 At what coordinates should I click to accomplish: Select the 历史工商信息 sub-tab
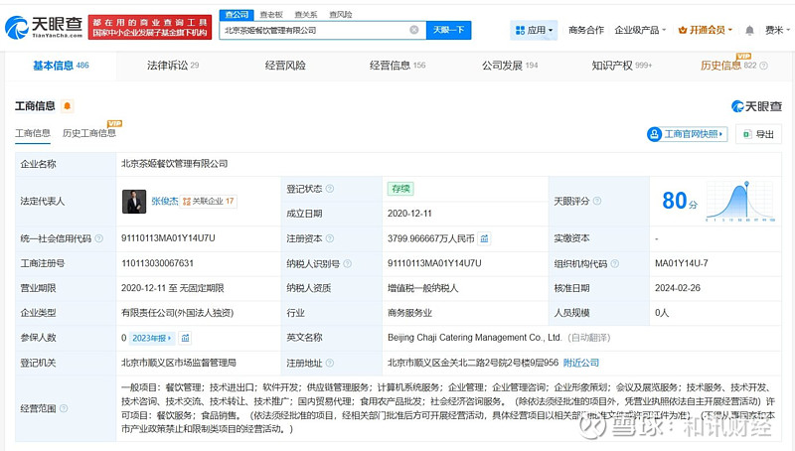click(x=87, y=133)
